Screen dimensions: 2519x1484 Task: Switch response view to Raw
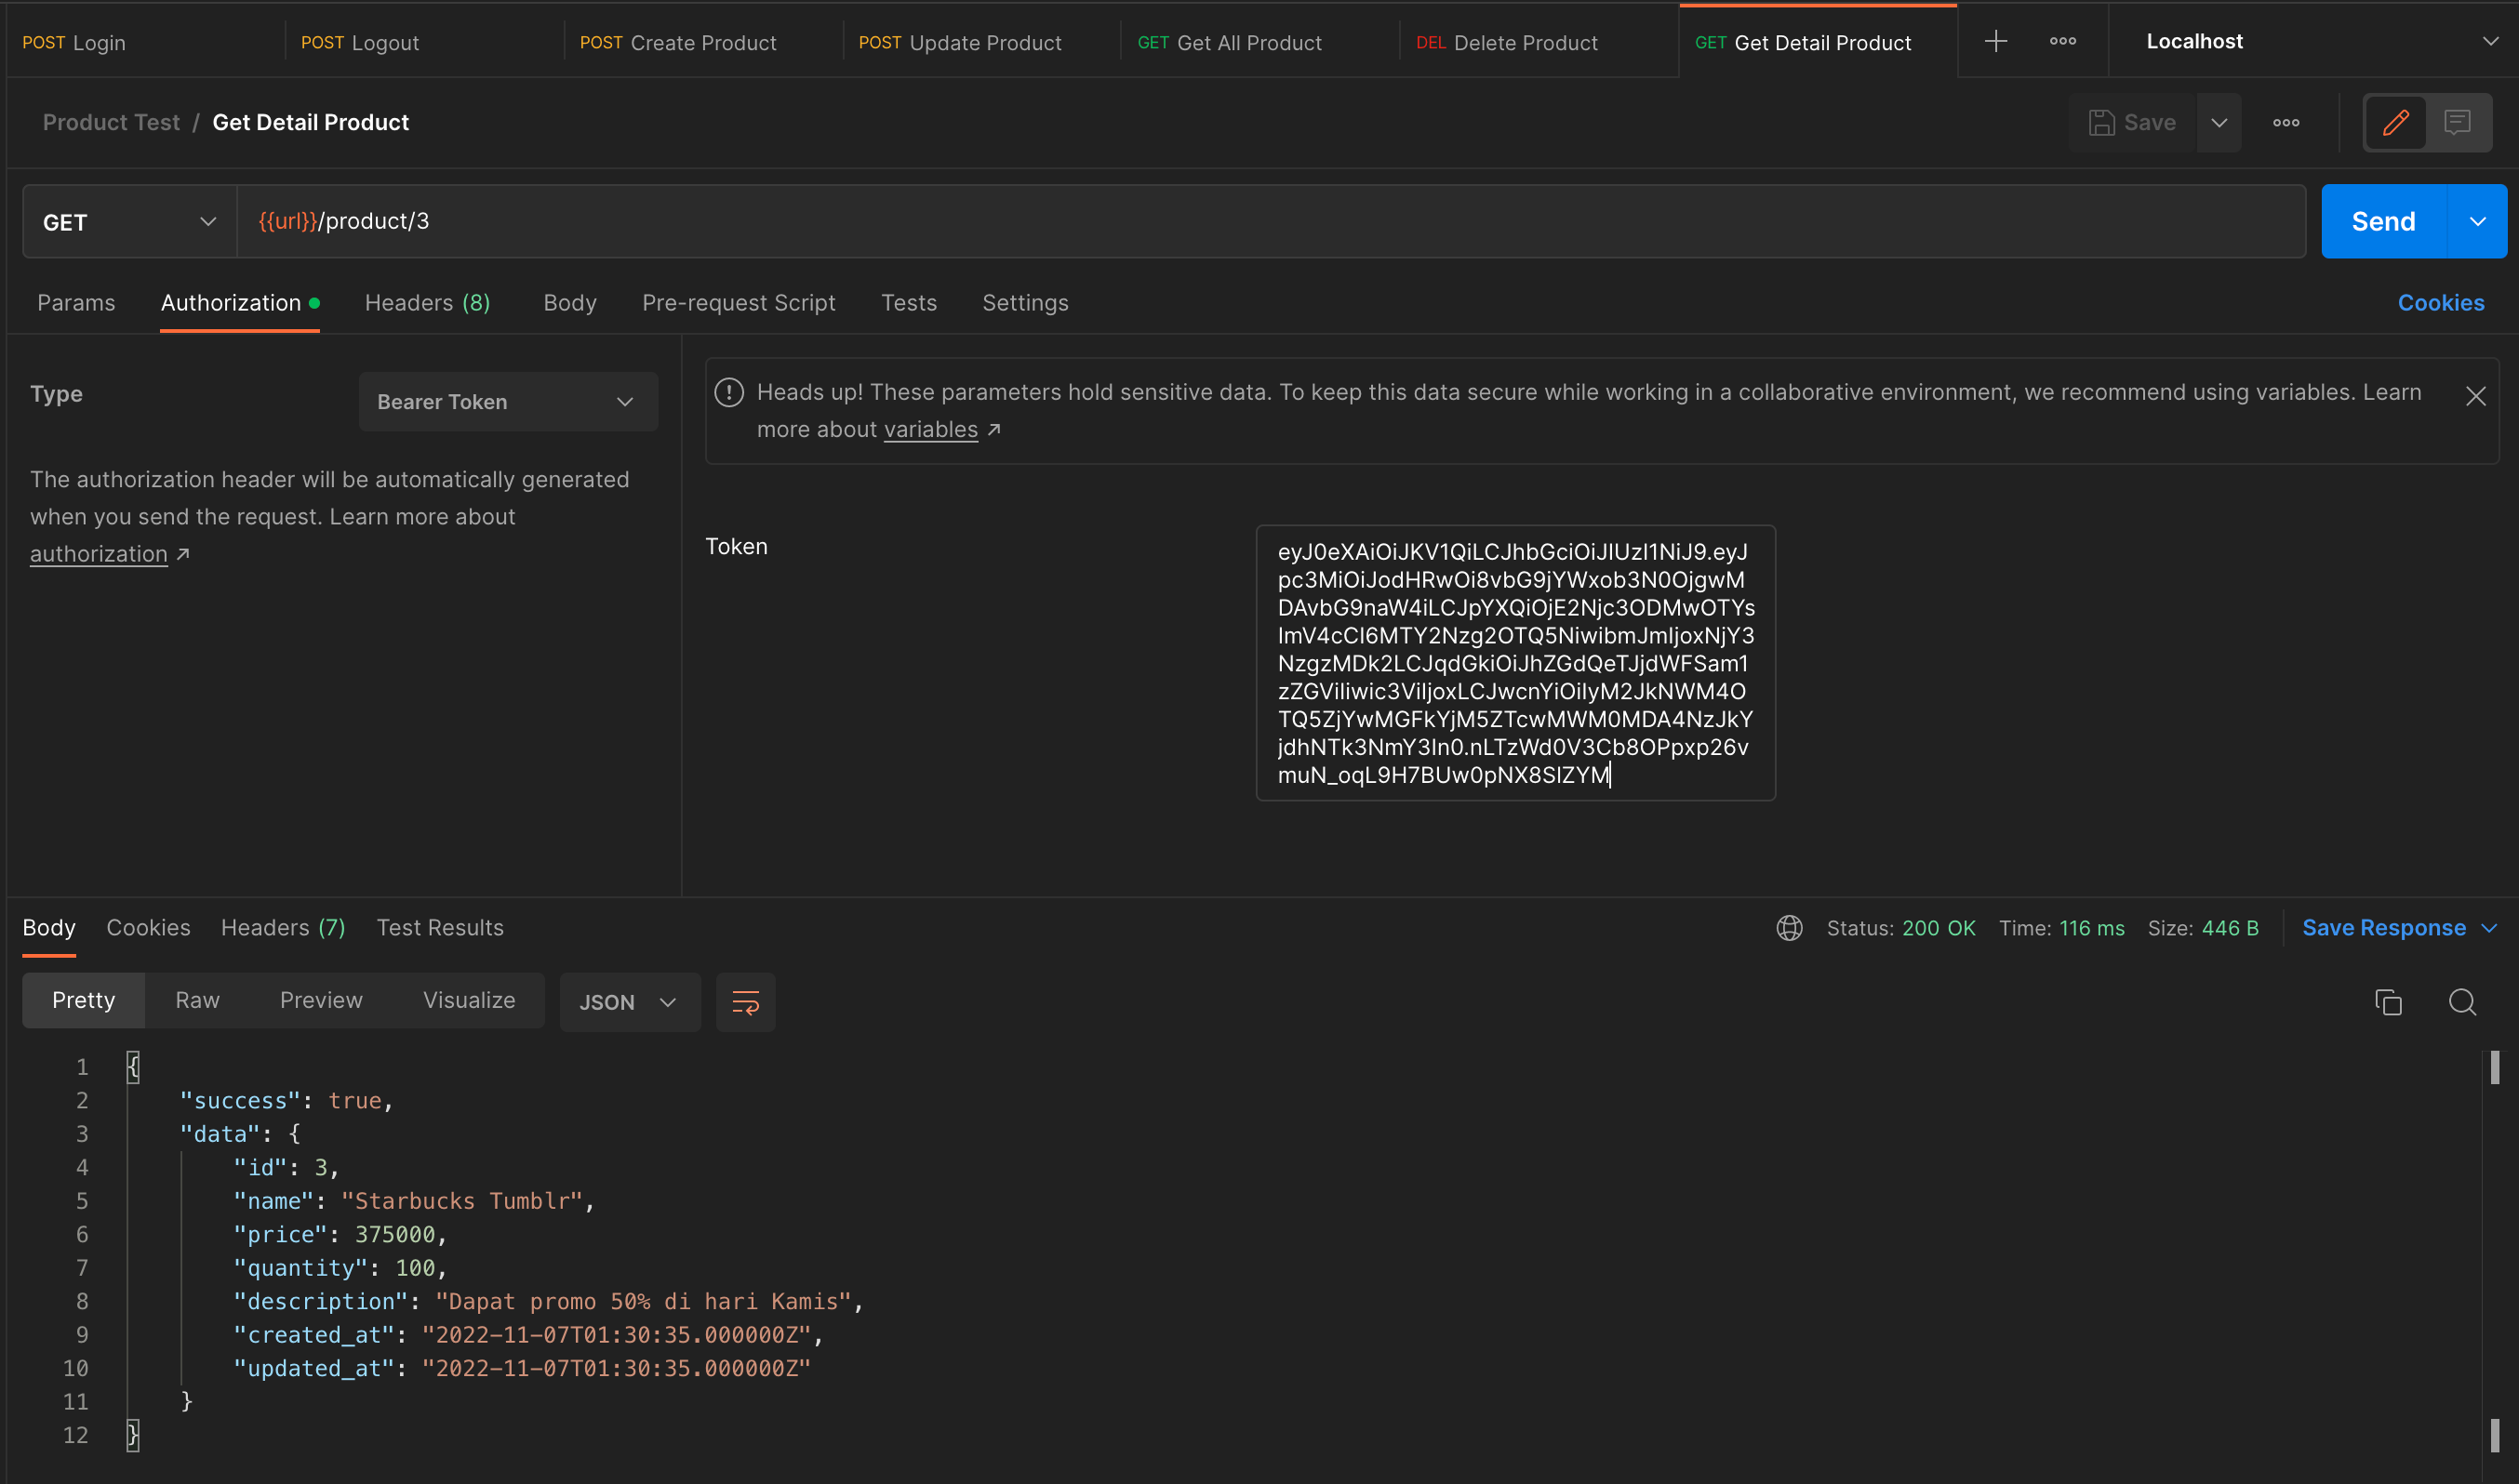(x=197, y=1000)
